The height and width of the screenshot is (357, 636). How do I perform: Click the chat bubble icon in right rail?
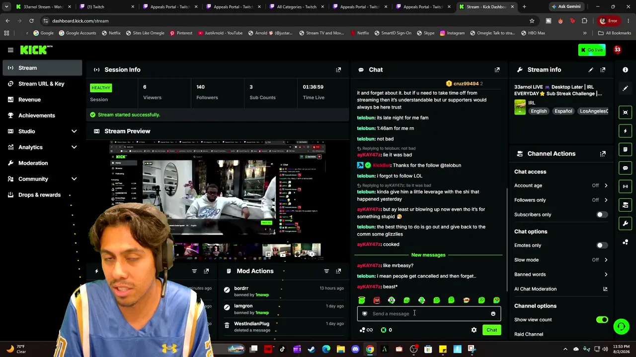[625, 168]
